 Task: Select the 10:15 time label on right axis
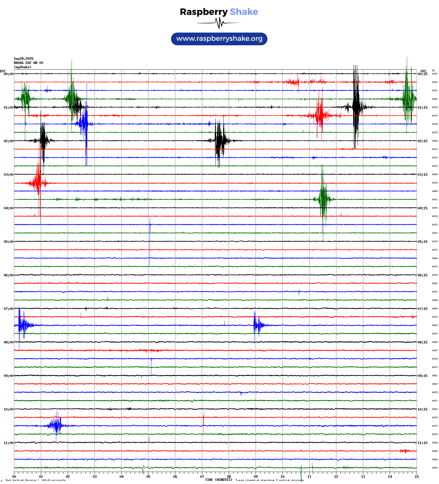(423, 409)
